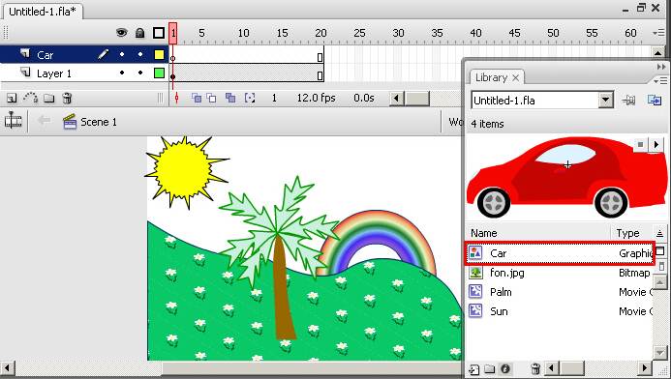The image size is (671, 379).
Task: Open Properties of the selected library item
Action: (505, 369)
